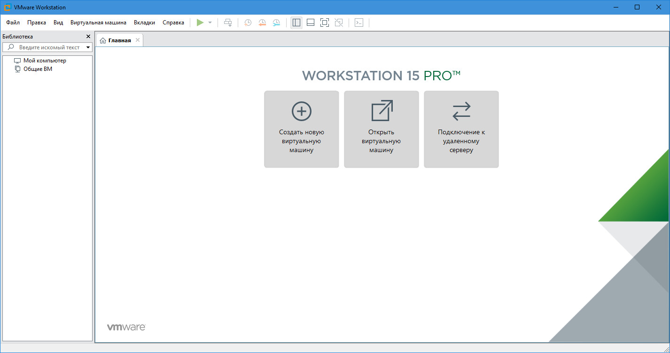Click the library search text field
The image size is (670, 353).
pos(49,47)
